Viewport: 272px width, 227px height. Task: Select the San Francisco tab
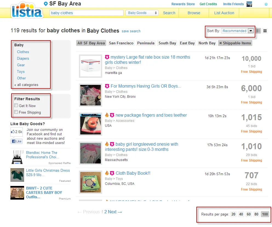click(x=121, y=43)
